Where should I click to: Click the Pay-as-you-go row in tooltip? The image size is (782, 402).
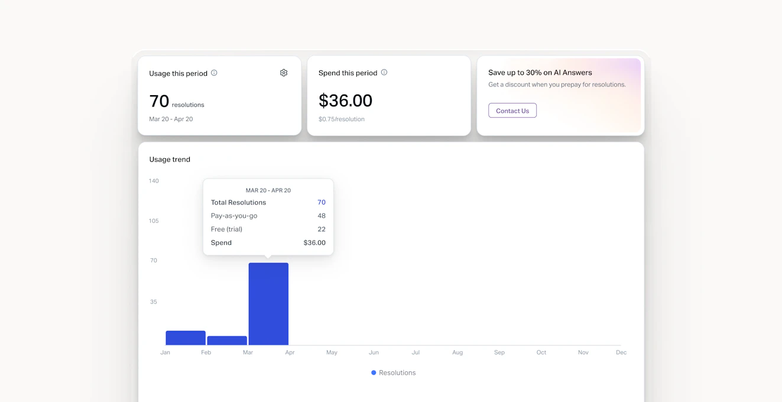(x=268, y=216)
